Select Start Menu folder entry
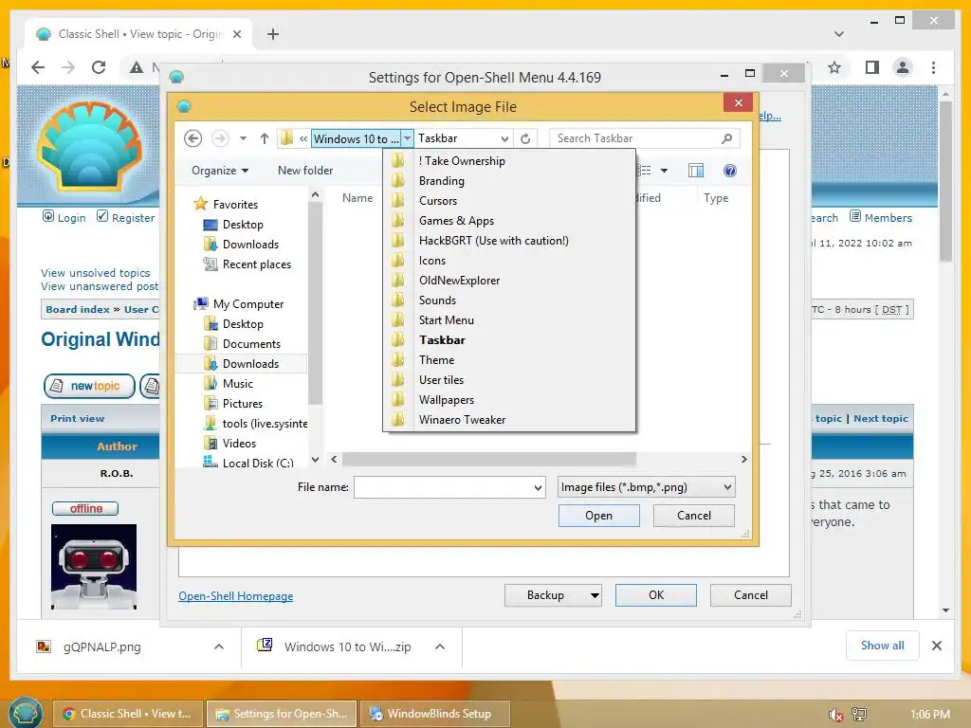971x728 pixels. [x=447, y=320]
